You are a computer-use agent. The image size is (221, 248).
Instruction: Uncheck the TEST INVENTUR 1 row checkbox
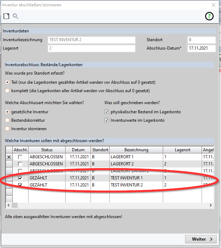[20, 178]
